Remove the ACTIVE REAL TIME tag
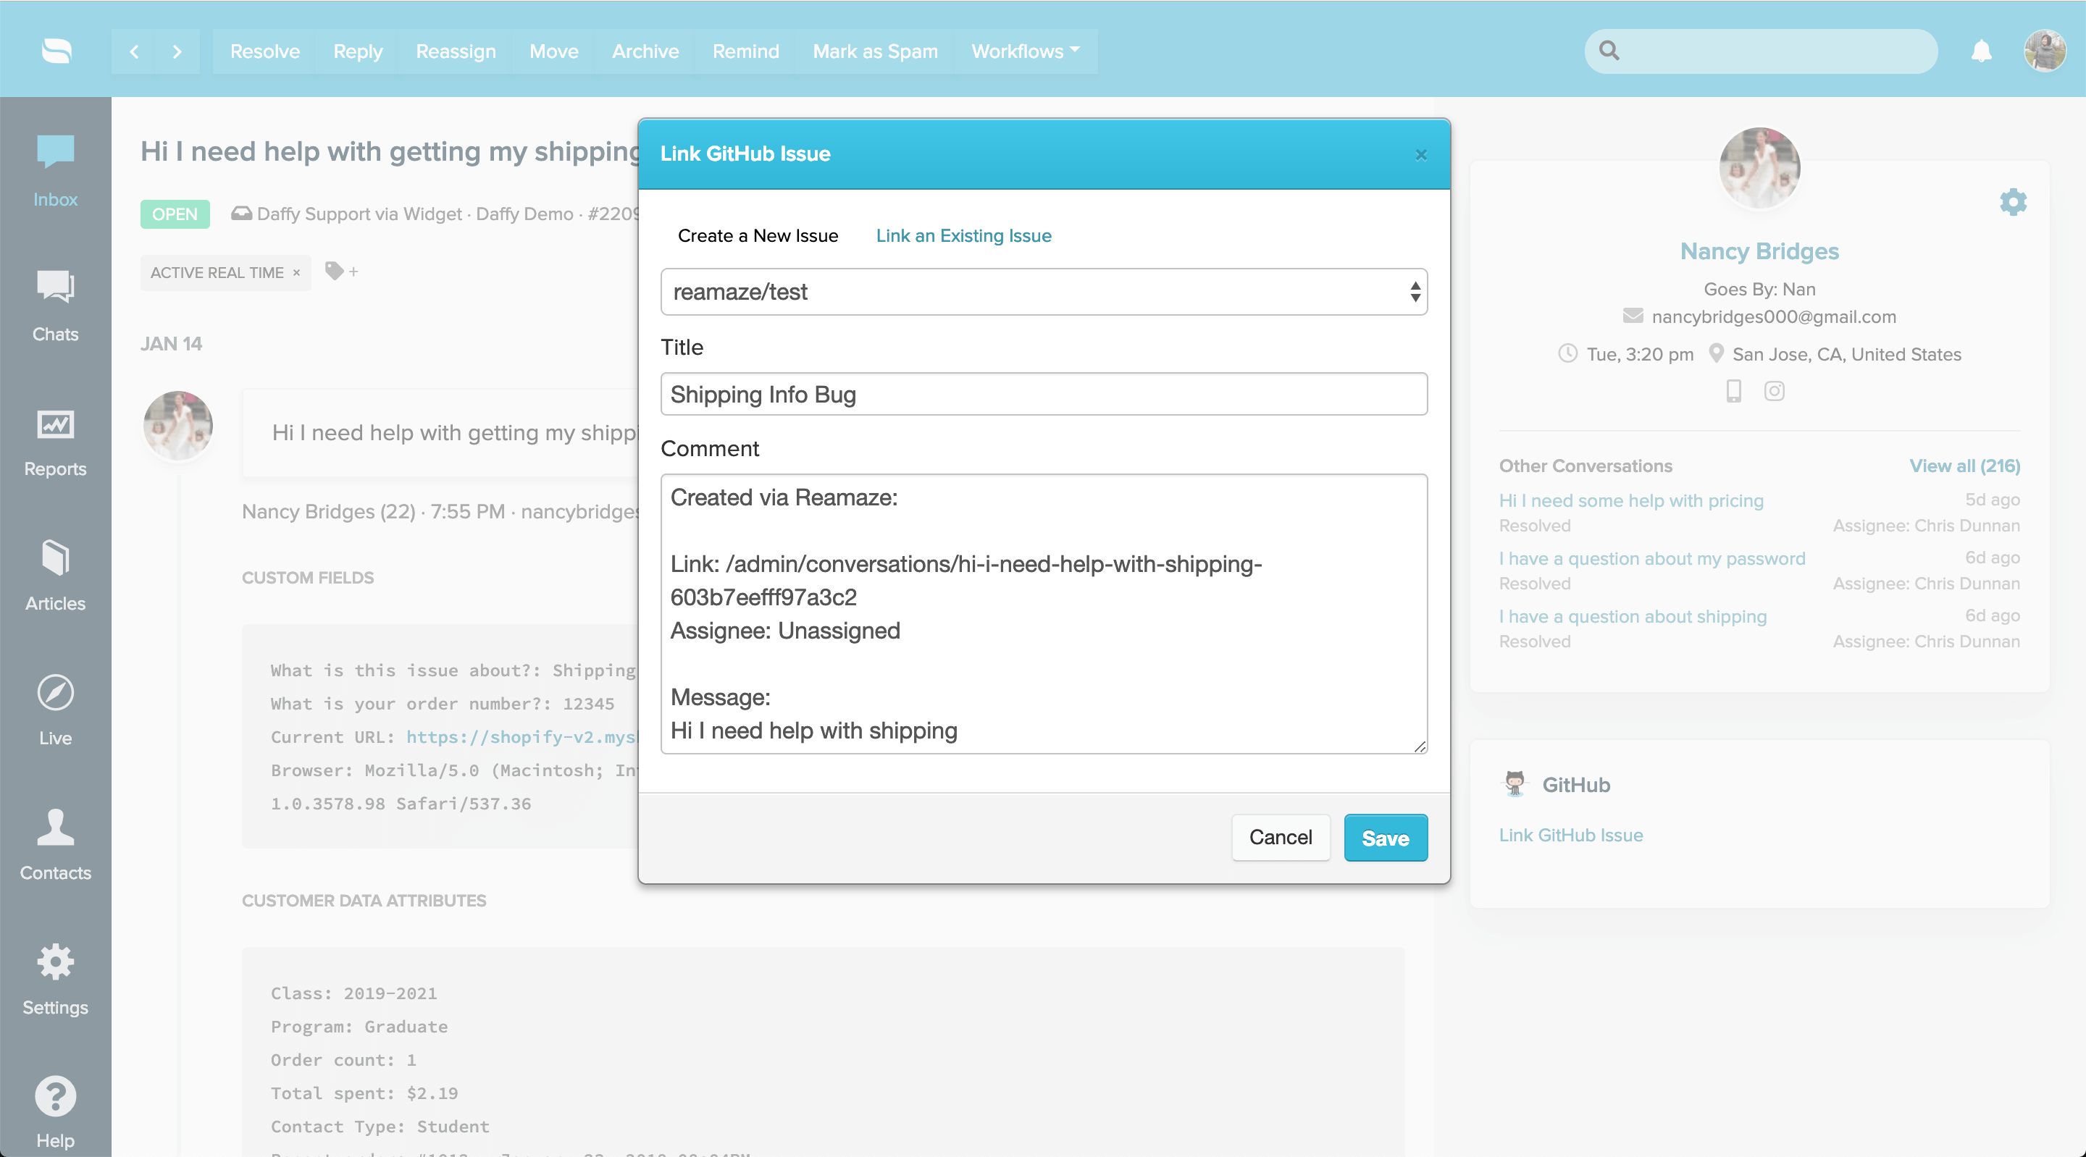This screenshot has height=1157, width=2086. click(296, 273)
